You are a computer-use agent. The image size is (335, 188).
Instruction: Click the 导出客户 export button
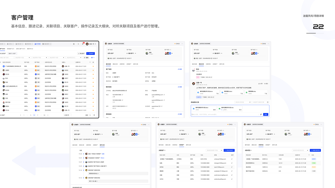(x=81, y=54)
